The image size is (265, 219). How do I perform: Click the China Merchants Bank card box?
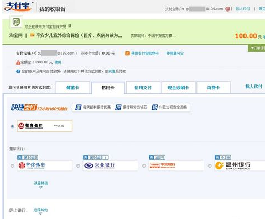[45, 126]
